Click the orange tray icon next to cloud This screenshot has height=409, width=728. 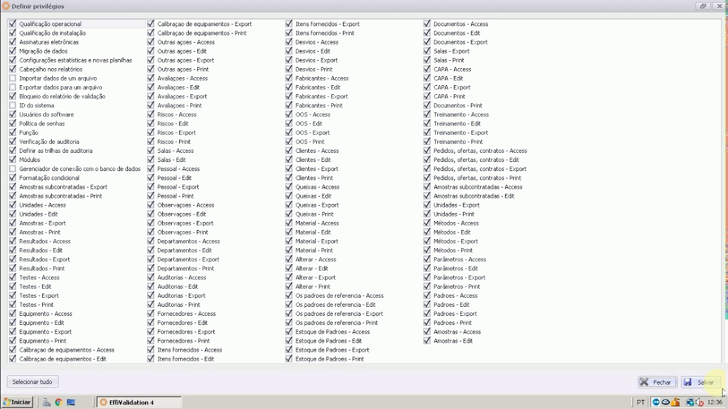click(676, 402)
